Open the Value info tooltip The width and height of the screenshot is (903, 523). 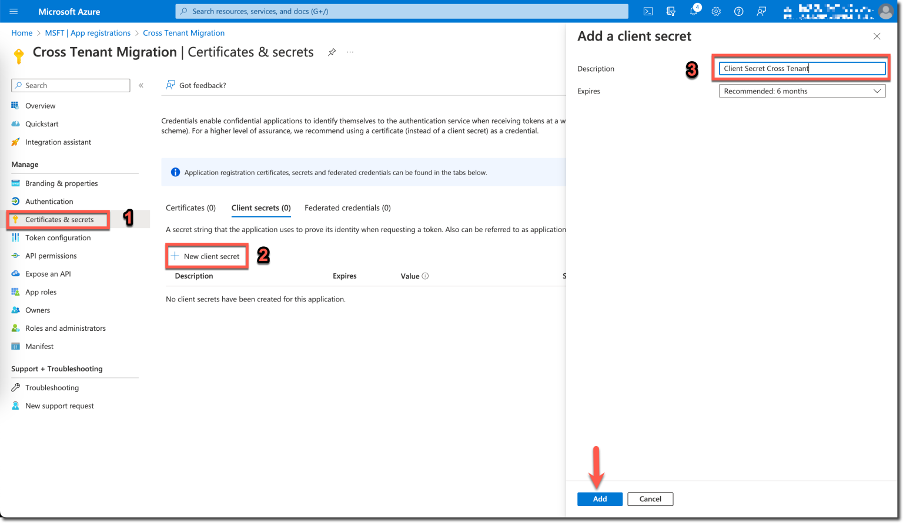pyautogui.click(x=425, y=276)
